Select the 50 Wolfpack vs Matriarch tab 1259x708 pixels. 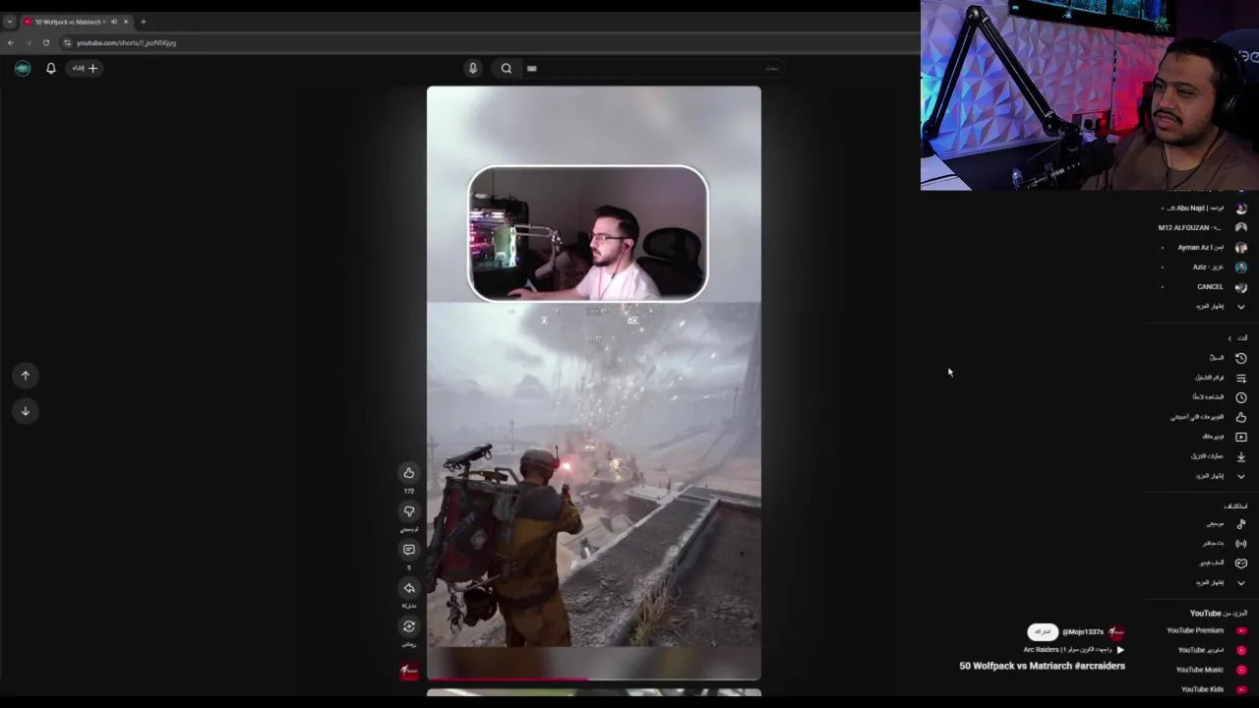click(x=76, y=22)
